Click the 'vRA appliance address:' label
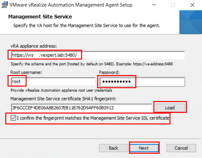 click(x=34, y=46)
